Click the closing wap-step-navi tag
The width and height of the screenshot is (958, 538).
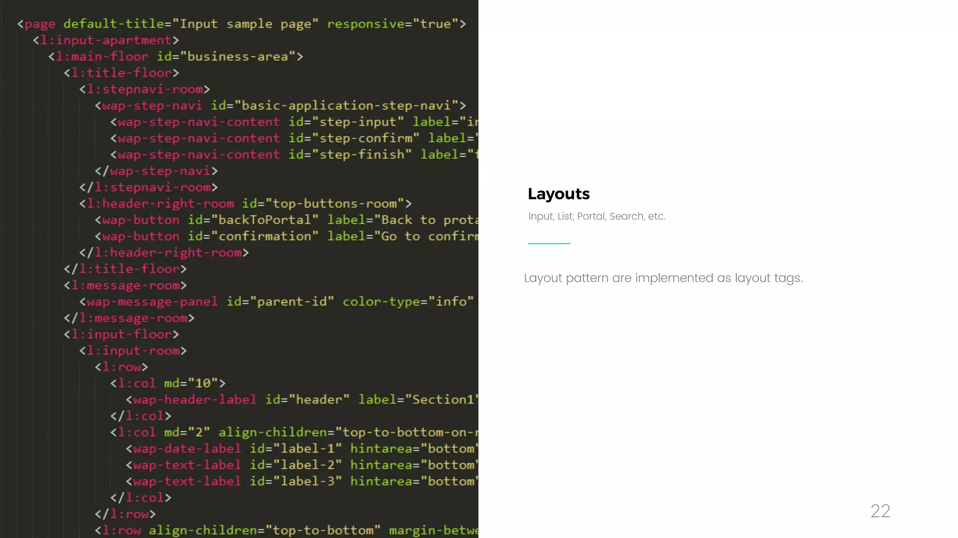coord(156,171)
